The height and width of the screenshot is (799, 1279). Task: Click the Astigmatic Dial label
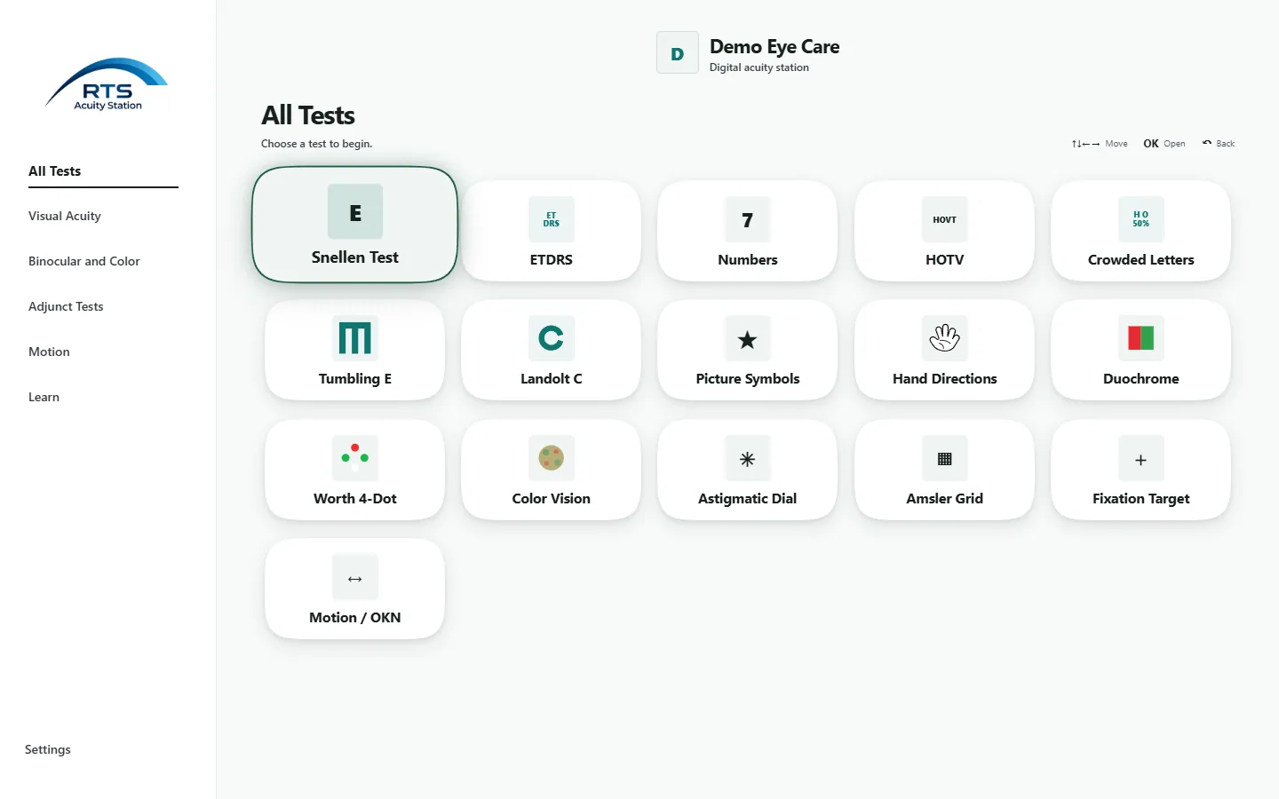[x=748, y=499]
